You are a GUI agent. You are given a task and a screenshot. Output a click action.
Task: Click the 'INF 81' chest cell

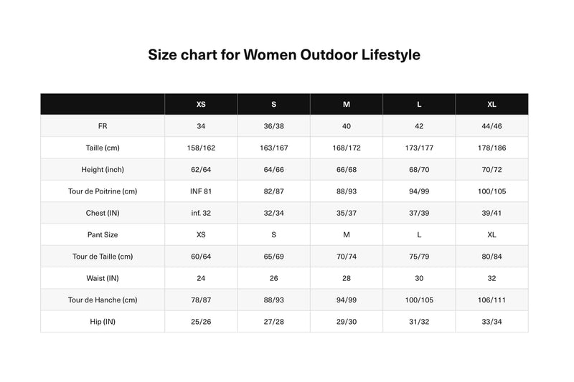coord(201,191)
